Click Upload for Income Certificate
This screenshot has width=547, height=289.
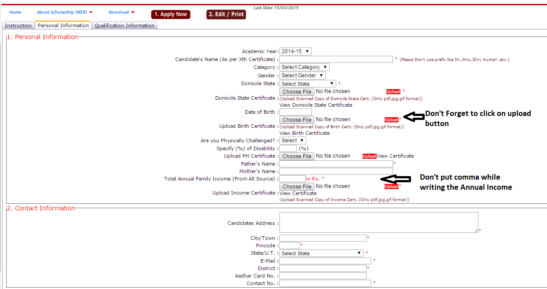tap(391, 187)
